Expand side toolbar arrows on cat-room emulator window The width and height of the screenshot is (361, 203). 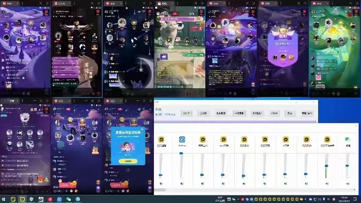point(202,3)
